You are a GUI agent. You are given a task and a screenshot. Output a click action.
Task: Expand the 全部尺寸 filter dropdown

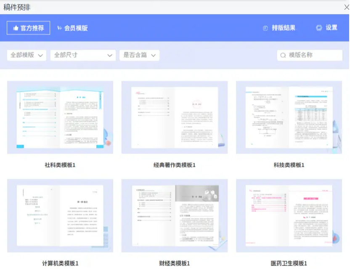pos(82,55)
